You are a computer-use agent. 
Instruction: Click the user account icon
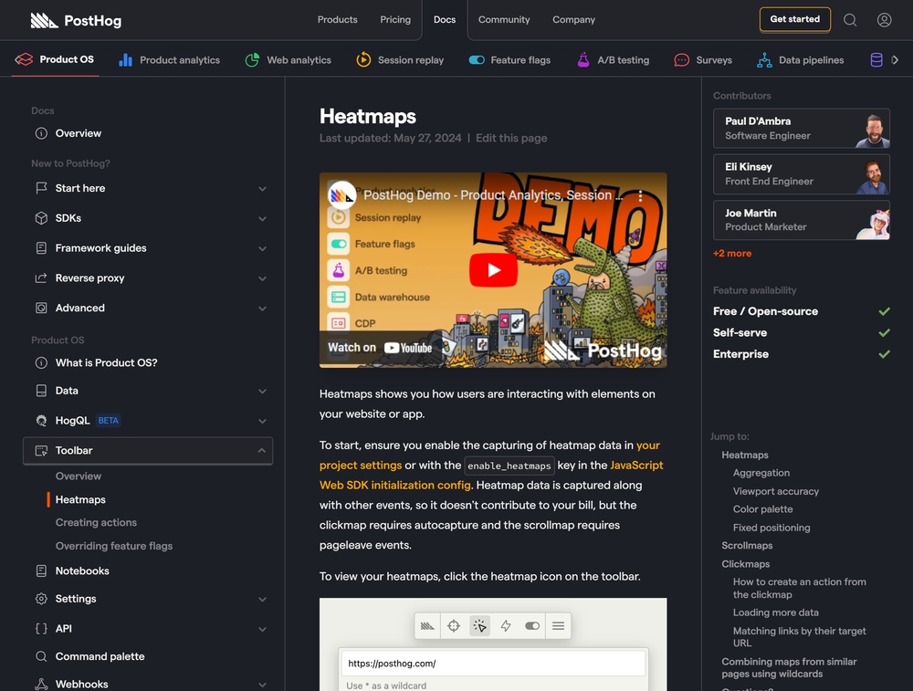click(884, 20)
